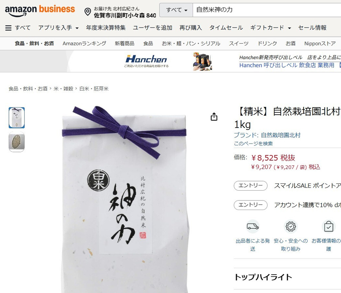Screen dimensions: 341x293
Task: Click the delivery truck icon
Action: [253, 227]
